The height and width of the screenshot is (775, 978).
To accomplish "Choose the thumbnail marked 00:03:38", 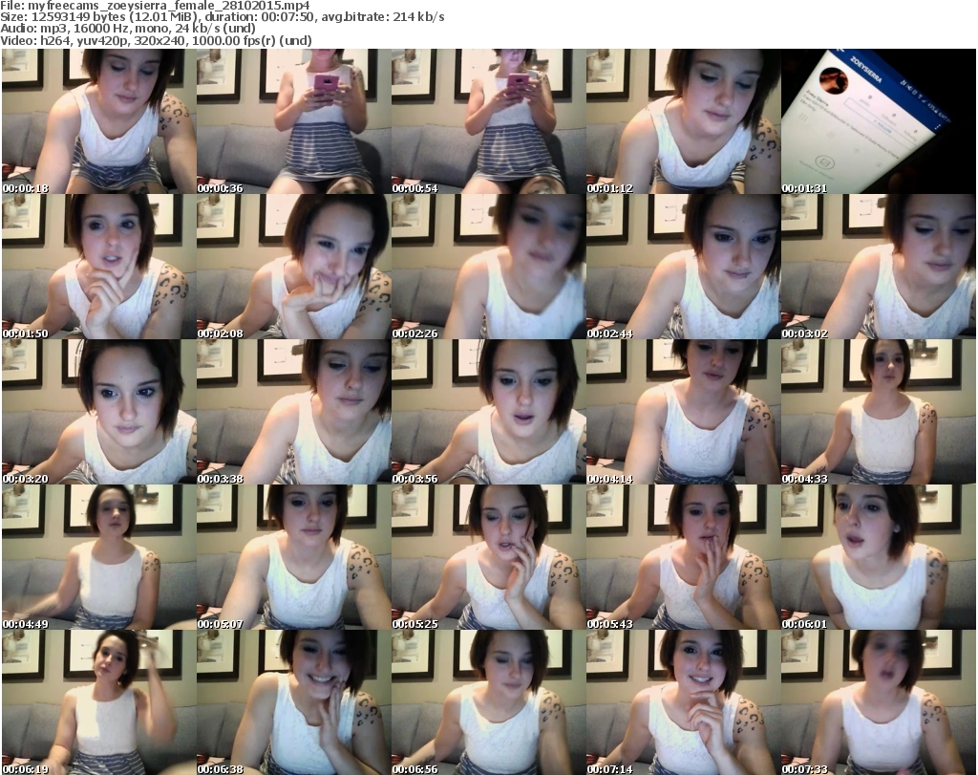I will pos(294,412).
